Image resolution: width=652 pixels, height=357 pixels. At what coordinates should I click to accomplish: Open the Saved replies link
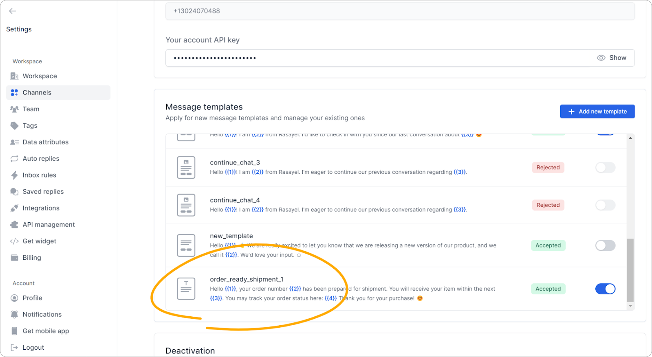click(43, 192)
